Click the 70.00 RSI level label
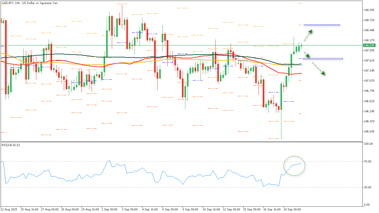The width and height of the screenshot is (379, 213). tap(367, 162)
